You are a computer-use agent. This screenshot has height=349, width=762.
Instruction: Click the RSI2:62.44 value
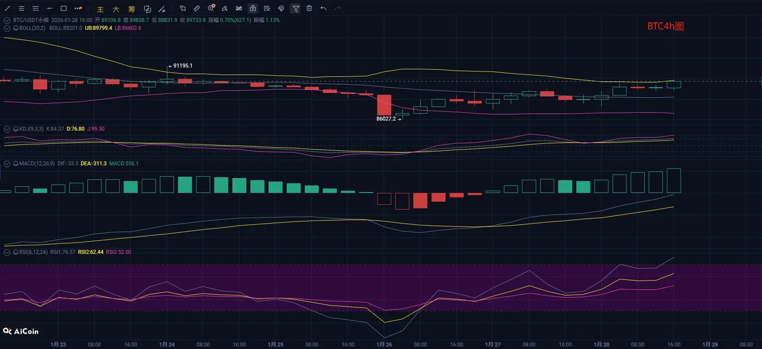[90, 252]
